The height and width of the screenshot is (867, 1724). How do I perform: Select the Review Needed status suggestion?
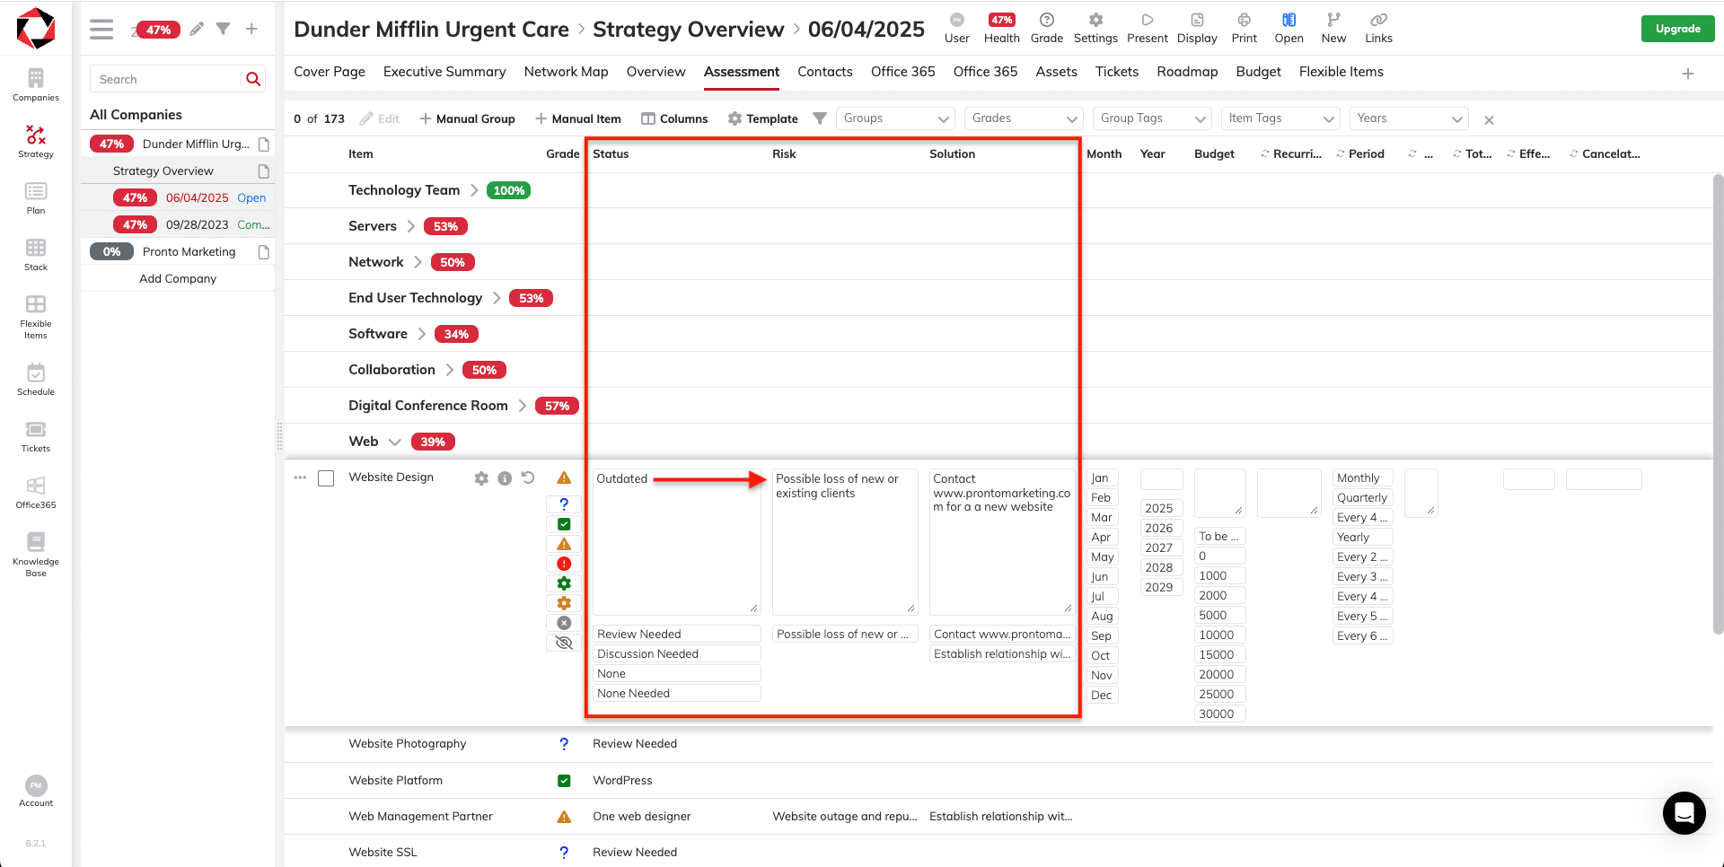pyautogui.click(x=677, y=634)
